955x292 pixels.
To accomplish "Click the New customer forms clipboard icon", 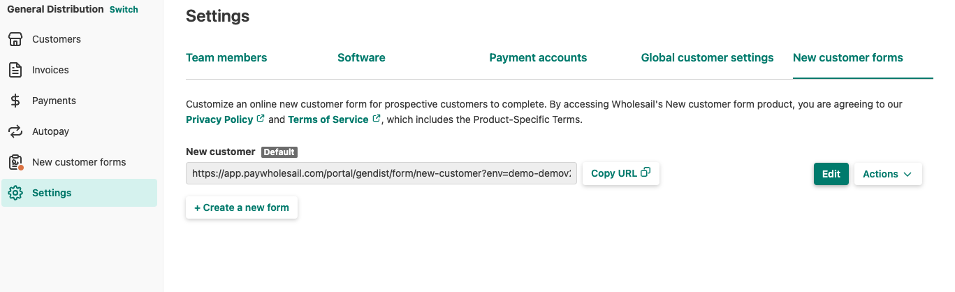I will [x=15, y=162].
